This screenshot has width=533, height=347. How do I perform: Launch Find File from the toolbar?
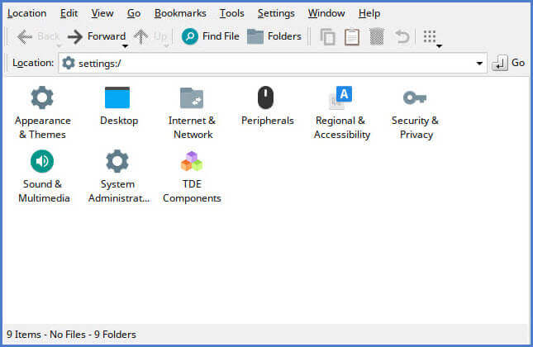pos(211,36)
